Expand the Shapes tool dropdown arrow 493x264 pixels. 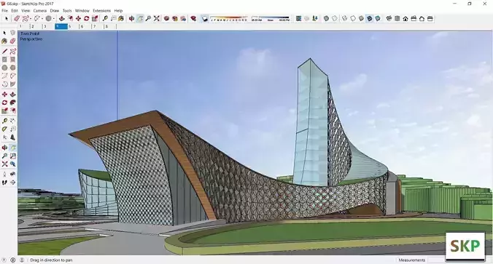pos(54,19)
